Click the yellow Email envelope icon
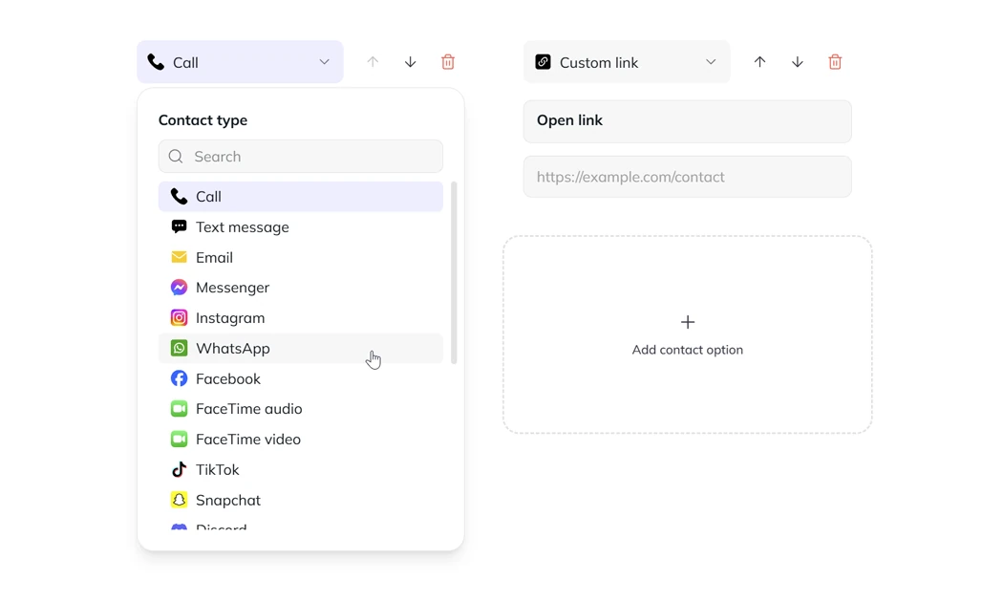This screenshot has width=1003, height=602. tap(180, 257)
